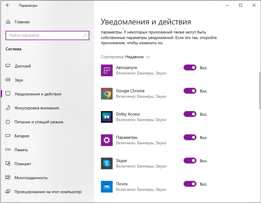Click the Skype app icon
The width and height of the screenshot is (261, 203).
107,163
